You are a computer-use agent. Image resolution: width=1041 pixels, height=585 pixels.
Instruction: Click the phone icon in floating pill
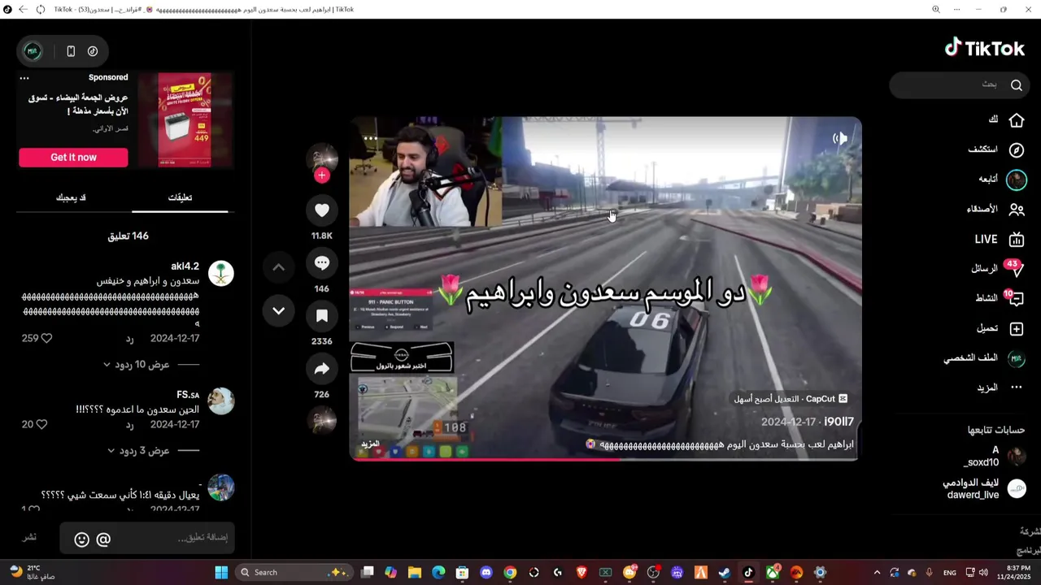pos(71,51)
